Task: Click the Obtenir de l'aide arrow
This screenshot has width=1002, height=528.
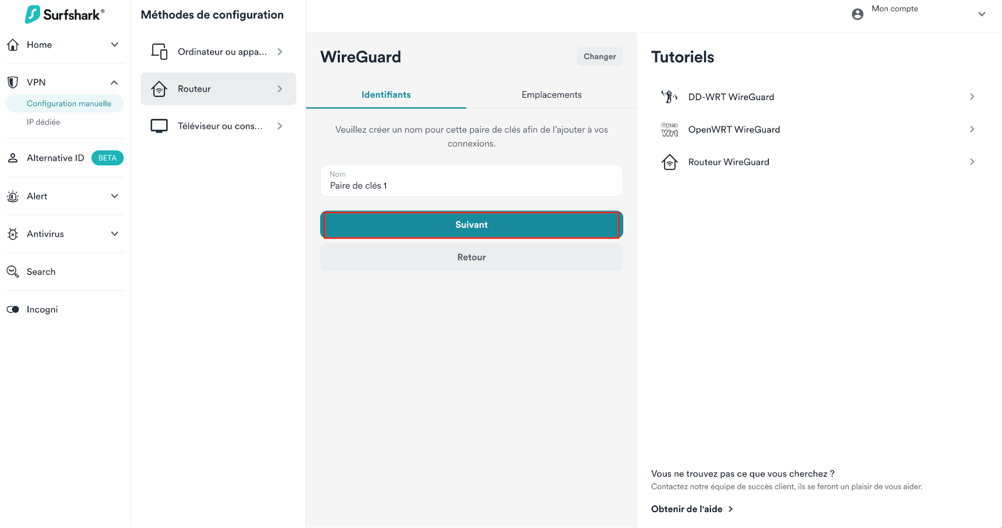Action: pos(730,509)
